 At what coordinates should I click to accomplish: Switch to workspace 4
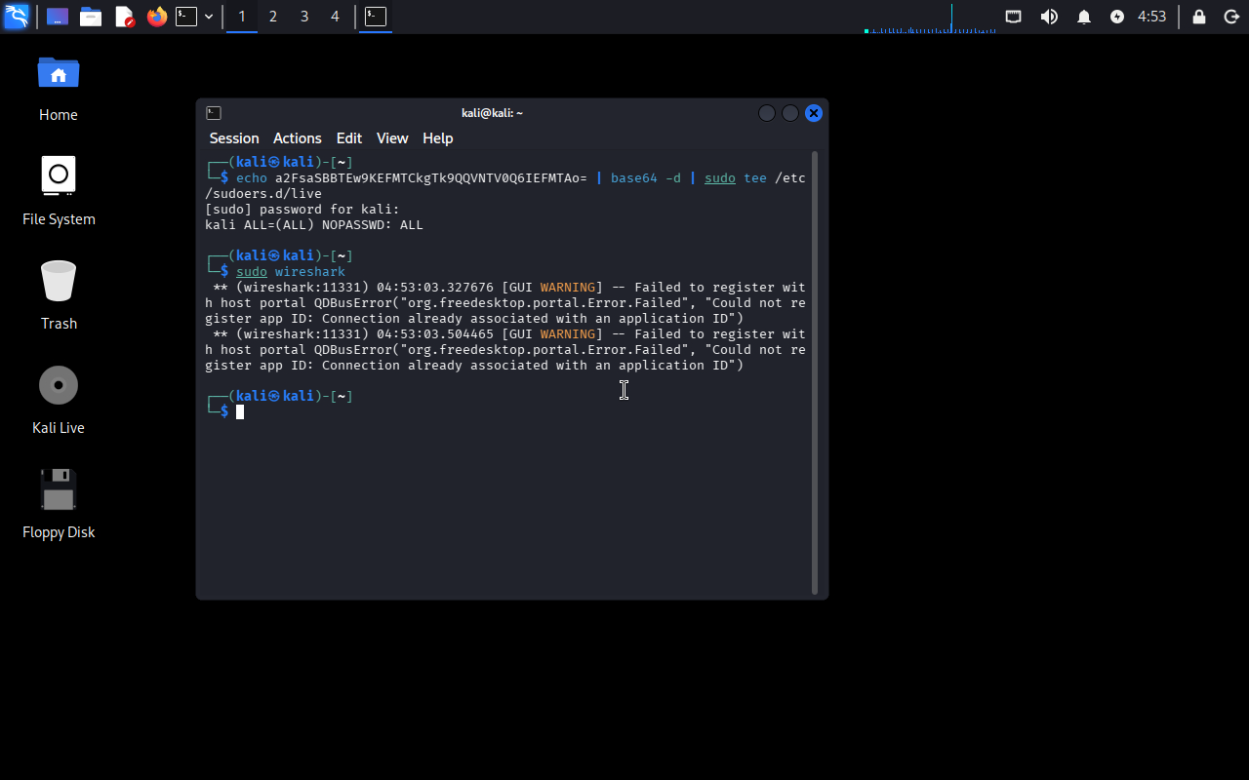(335, 17)
